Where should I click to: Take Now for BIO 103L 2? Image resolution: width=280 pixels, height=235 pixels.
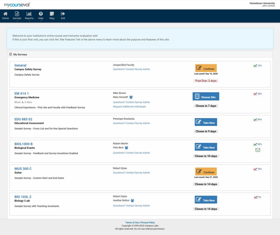[206, 200]
